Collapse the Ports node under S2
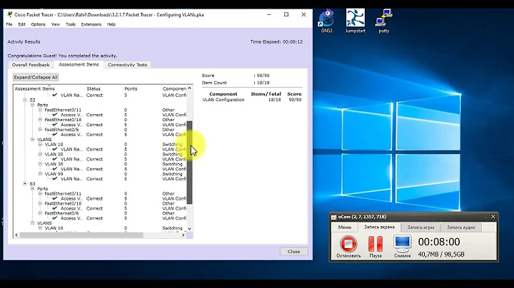 coord(32,105)
